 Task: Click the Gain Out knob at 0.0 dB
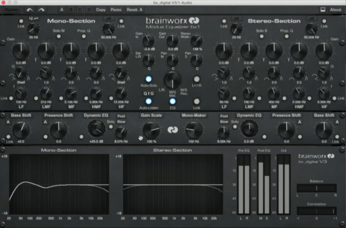[172, 40]
